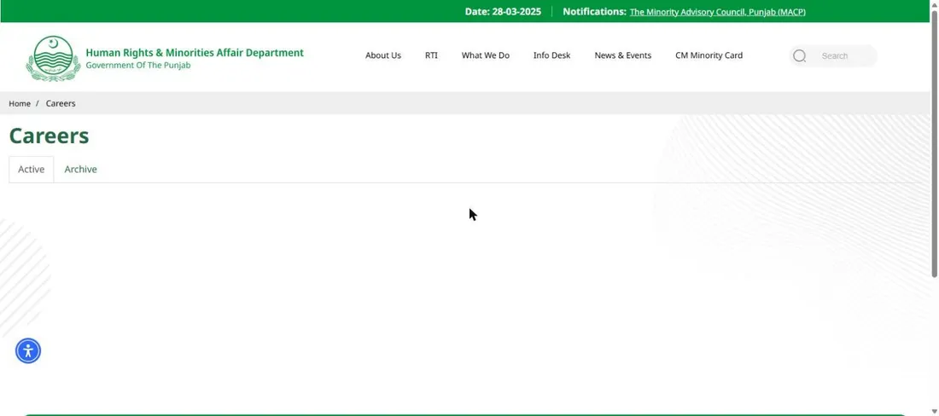Click the vertical page scrollbar thumb
939x416 pixels.
coord(934,143)
